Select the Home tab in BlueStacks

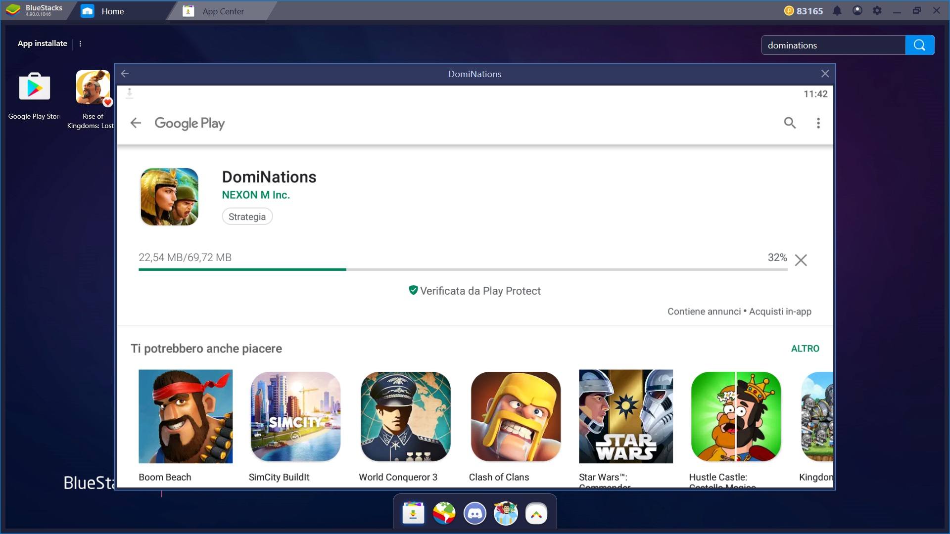(113, 11)
